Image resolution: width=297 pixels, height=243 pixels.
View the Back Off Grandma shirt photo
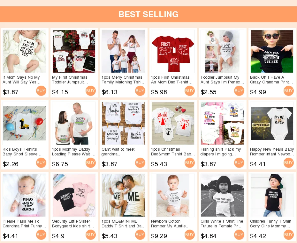click(272, 51)
